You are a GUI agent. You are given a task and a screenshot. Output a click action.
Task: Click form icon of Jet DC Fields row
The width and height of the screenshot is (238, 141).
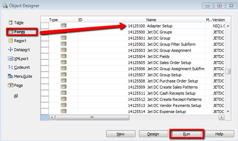pyautogui.click(x=64, y=56)
